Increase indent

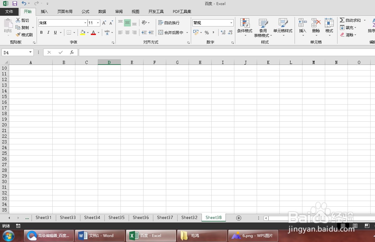click(x=151, y=32)
